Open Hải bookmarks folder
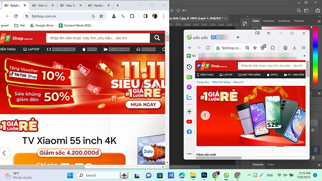The image size is (322, 181). click(19, 25)
